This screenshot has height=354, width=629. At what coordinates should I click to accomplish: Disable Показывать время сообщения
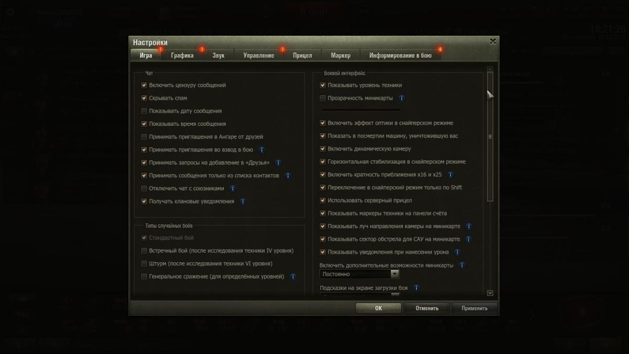[144, 124]
